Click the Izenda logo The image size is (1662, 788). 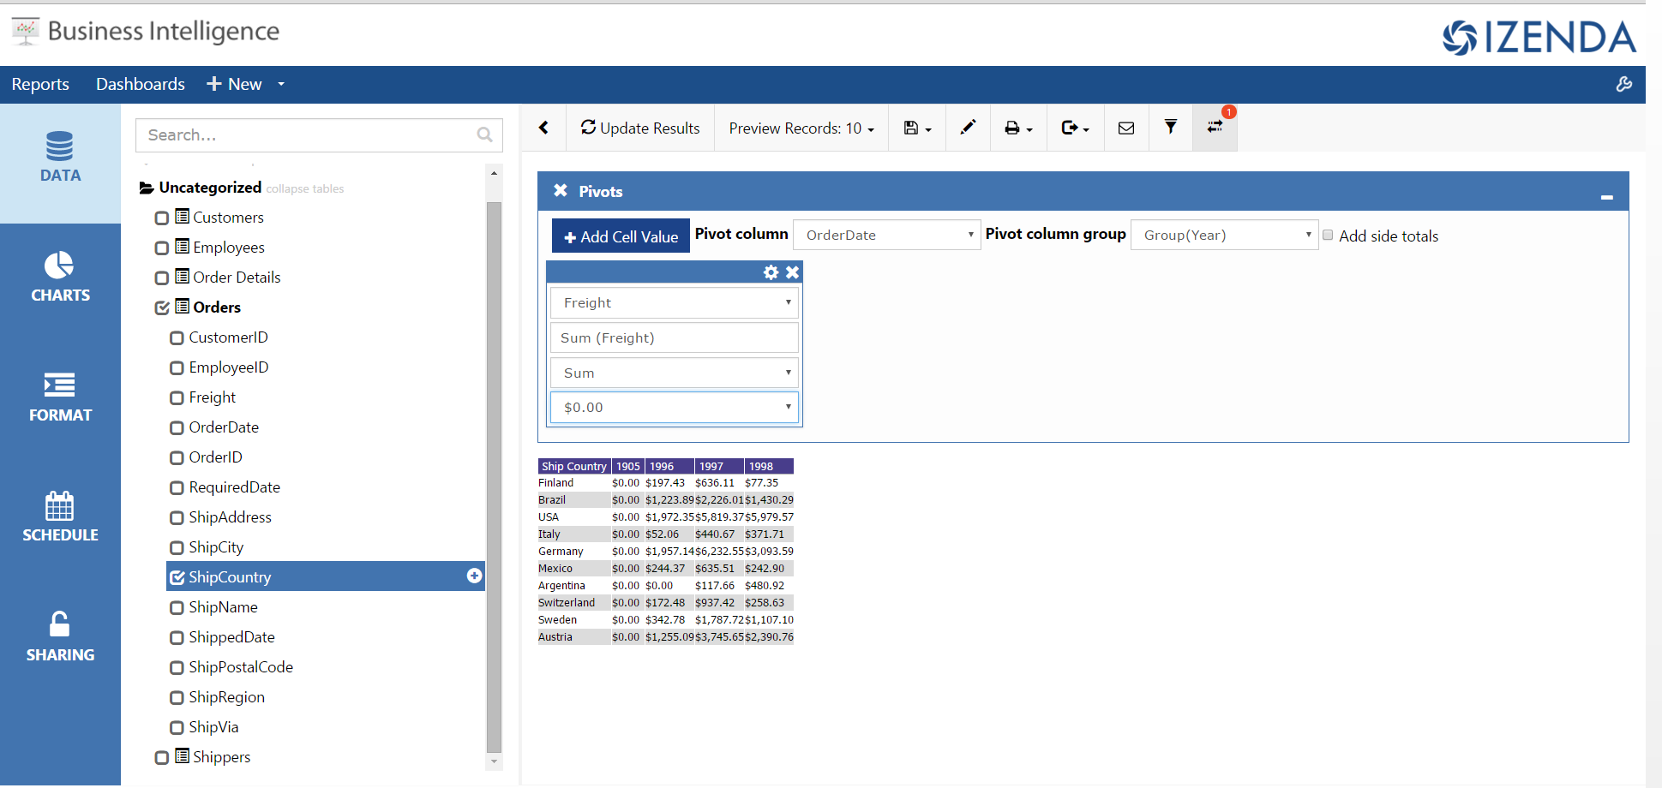[x=1539, y=37]
